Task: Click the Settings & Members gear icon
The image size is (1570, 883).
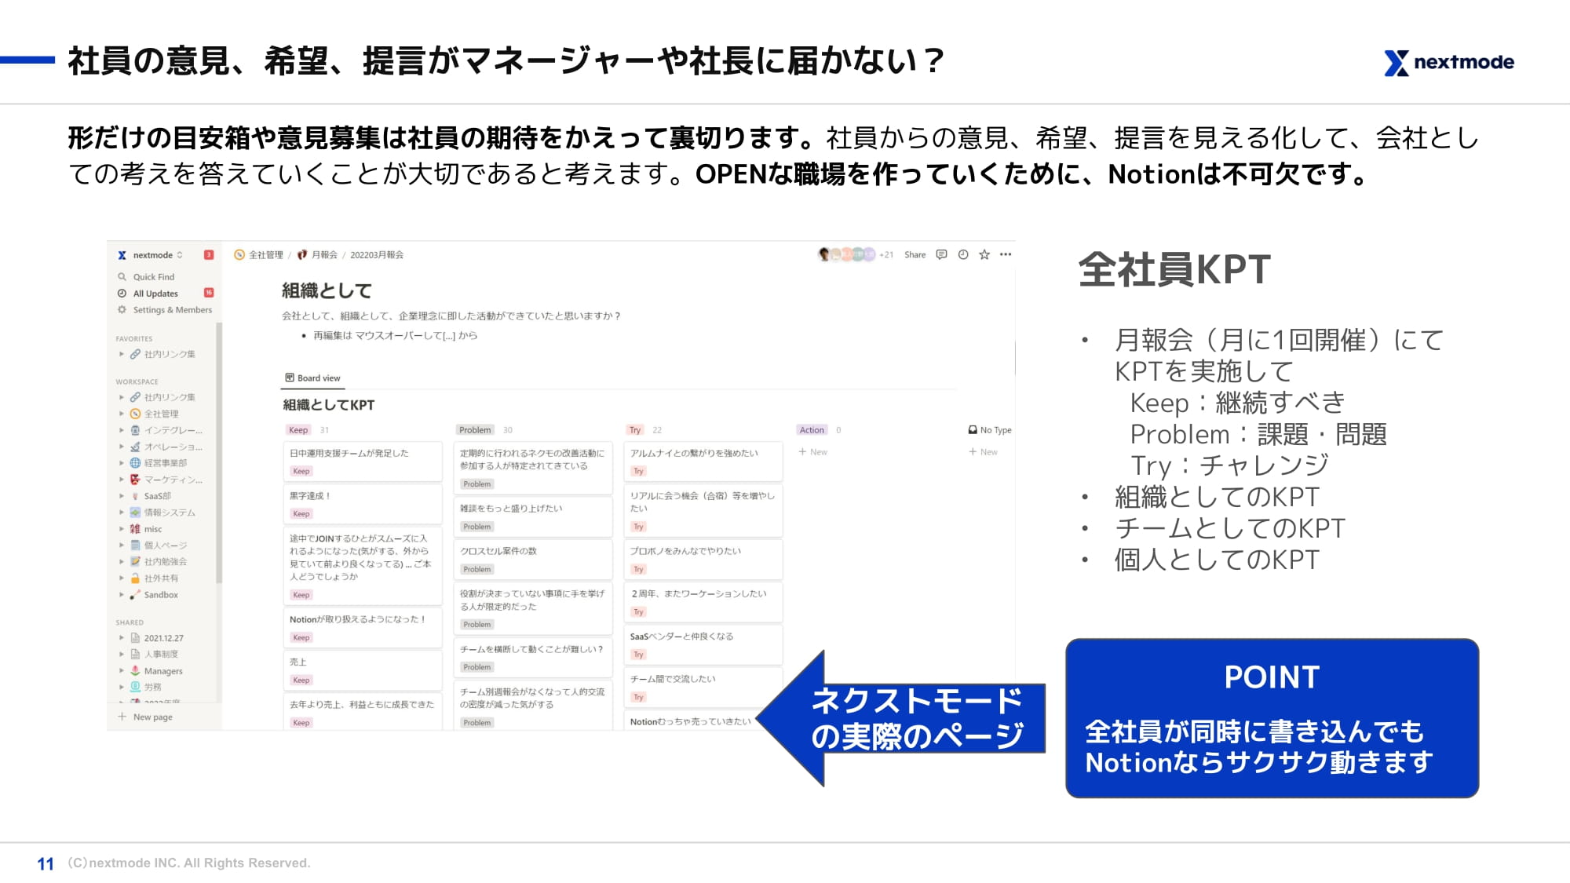Action: pos(122,310)
